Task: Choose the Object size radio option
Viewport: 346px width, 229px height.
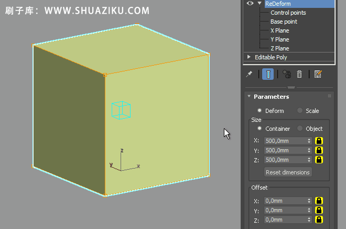Action: pyautogui.click(x=300, y=129)
